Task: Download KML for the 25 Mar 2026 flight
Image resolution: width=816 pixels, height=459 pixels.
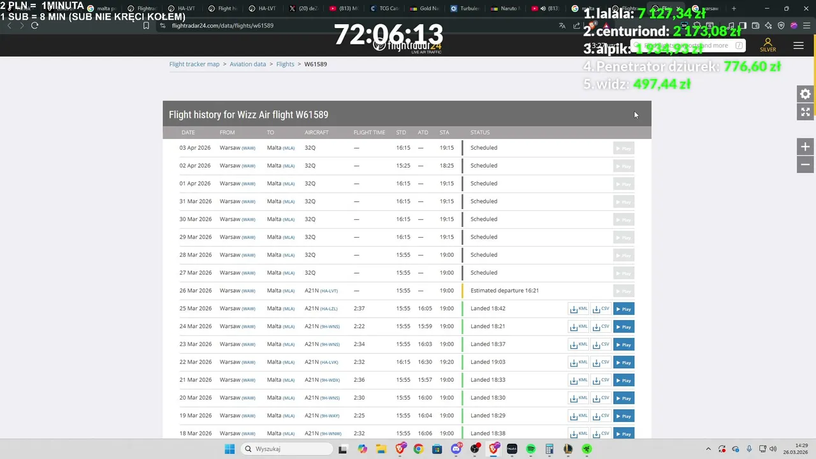Action: pyautogui.click(x=579, y=309)
